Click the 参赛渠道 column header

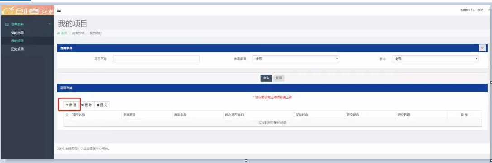pos(129,115)
